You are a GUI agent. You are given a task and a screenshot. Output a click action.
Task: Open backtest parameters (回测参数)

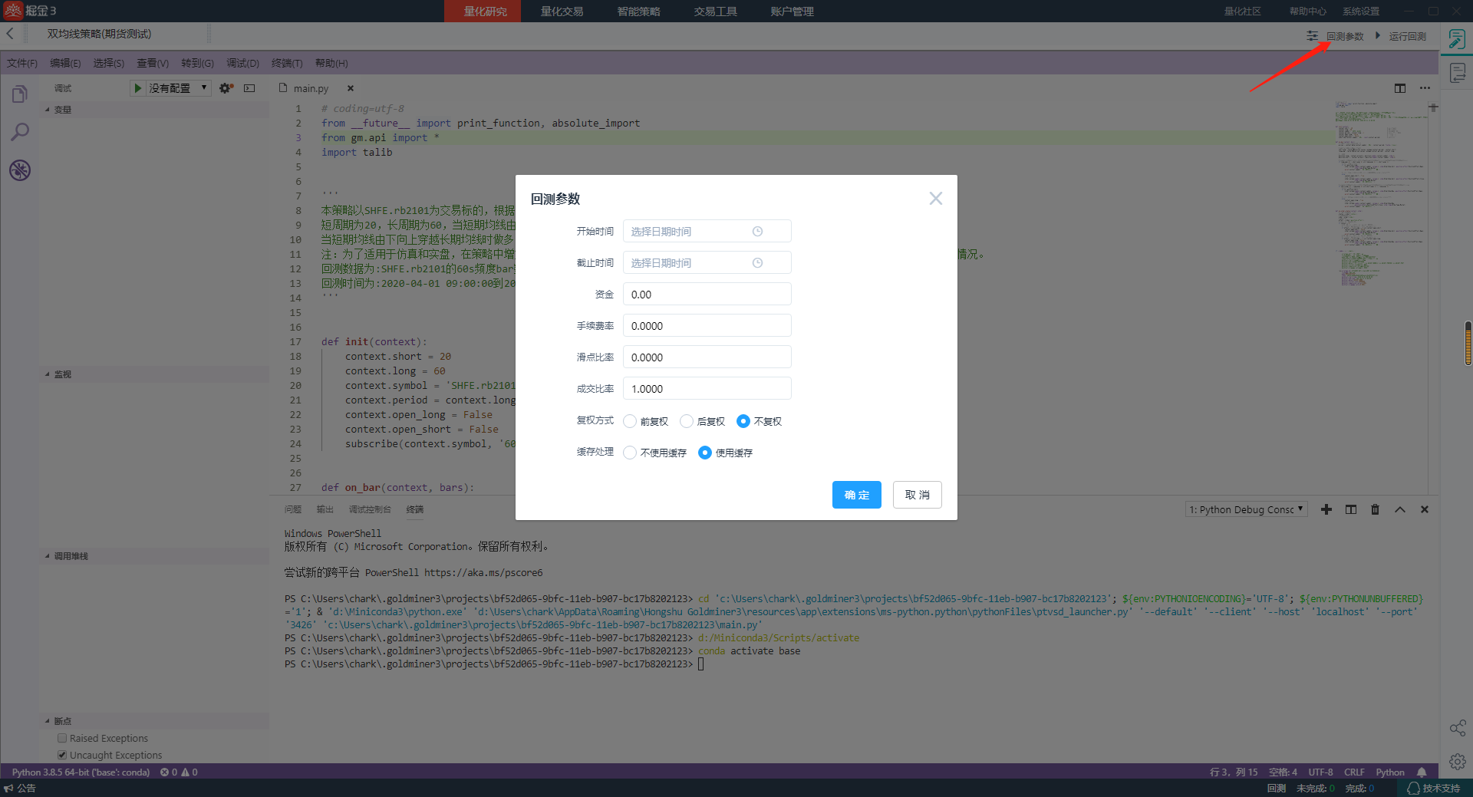pyautogui.click(x=1336, y=36)
